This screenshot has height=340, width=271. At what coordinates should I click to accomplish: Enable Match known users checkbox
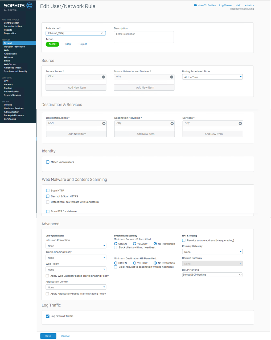[48, 162]
